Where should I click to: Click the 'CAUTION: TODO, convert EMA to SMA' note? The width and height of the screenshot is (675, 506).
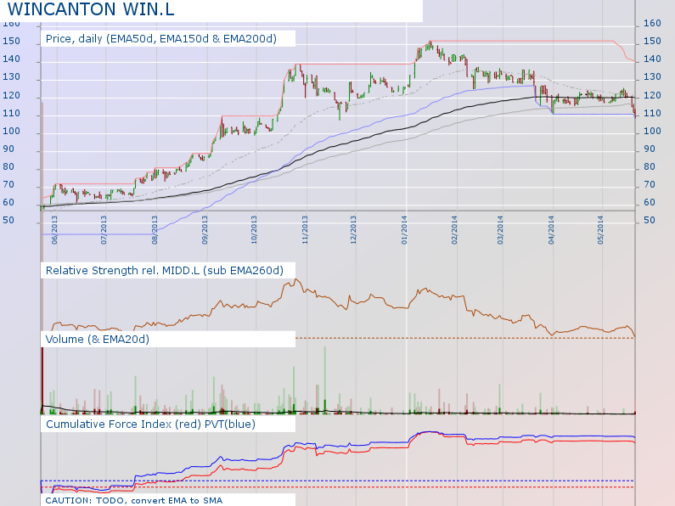click(x=134, y=500)
